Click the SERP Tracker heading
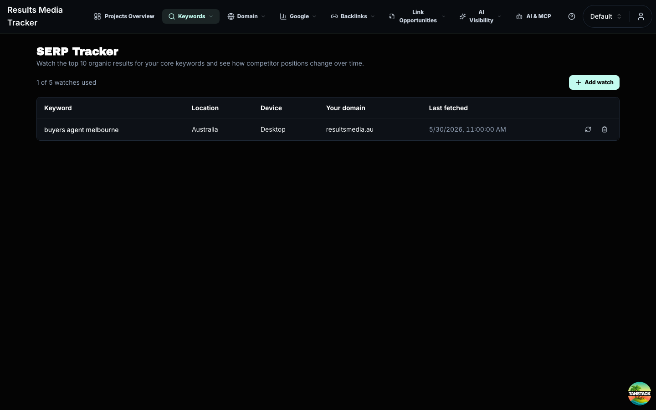This screenshot has height=410, width=656. [77, 51]
